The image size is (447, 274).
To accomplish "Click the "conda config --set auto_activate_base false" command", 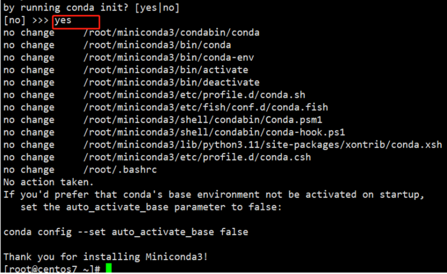I will [x=125, y=232].
